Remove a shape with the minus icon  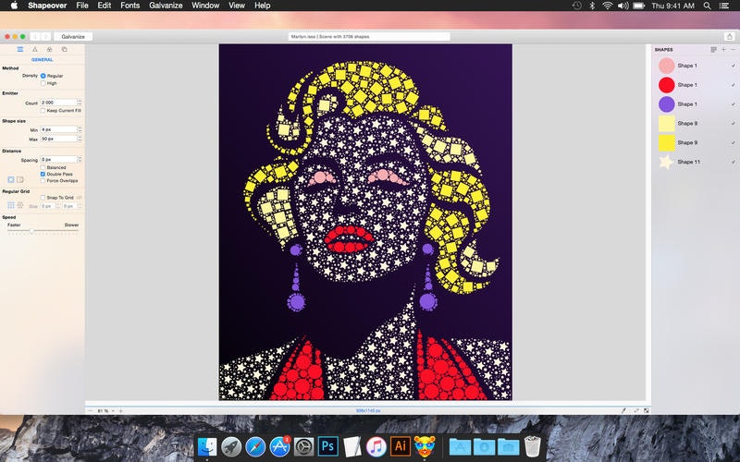coord(733,50)
